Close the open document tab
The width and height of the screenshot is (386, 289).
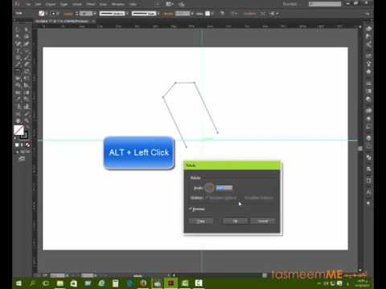tap(93, 21)
